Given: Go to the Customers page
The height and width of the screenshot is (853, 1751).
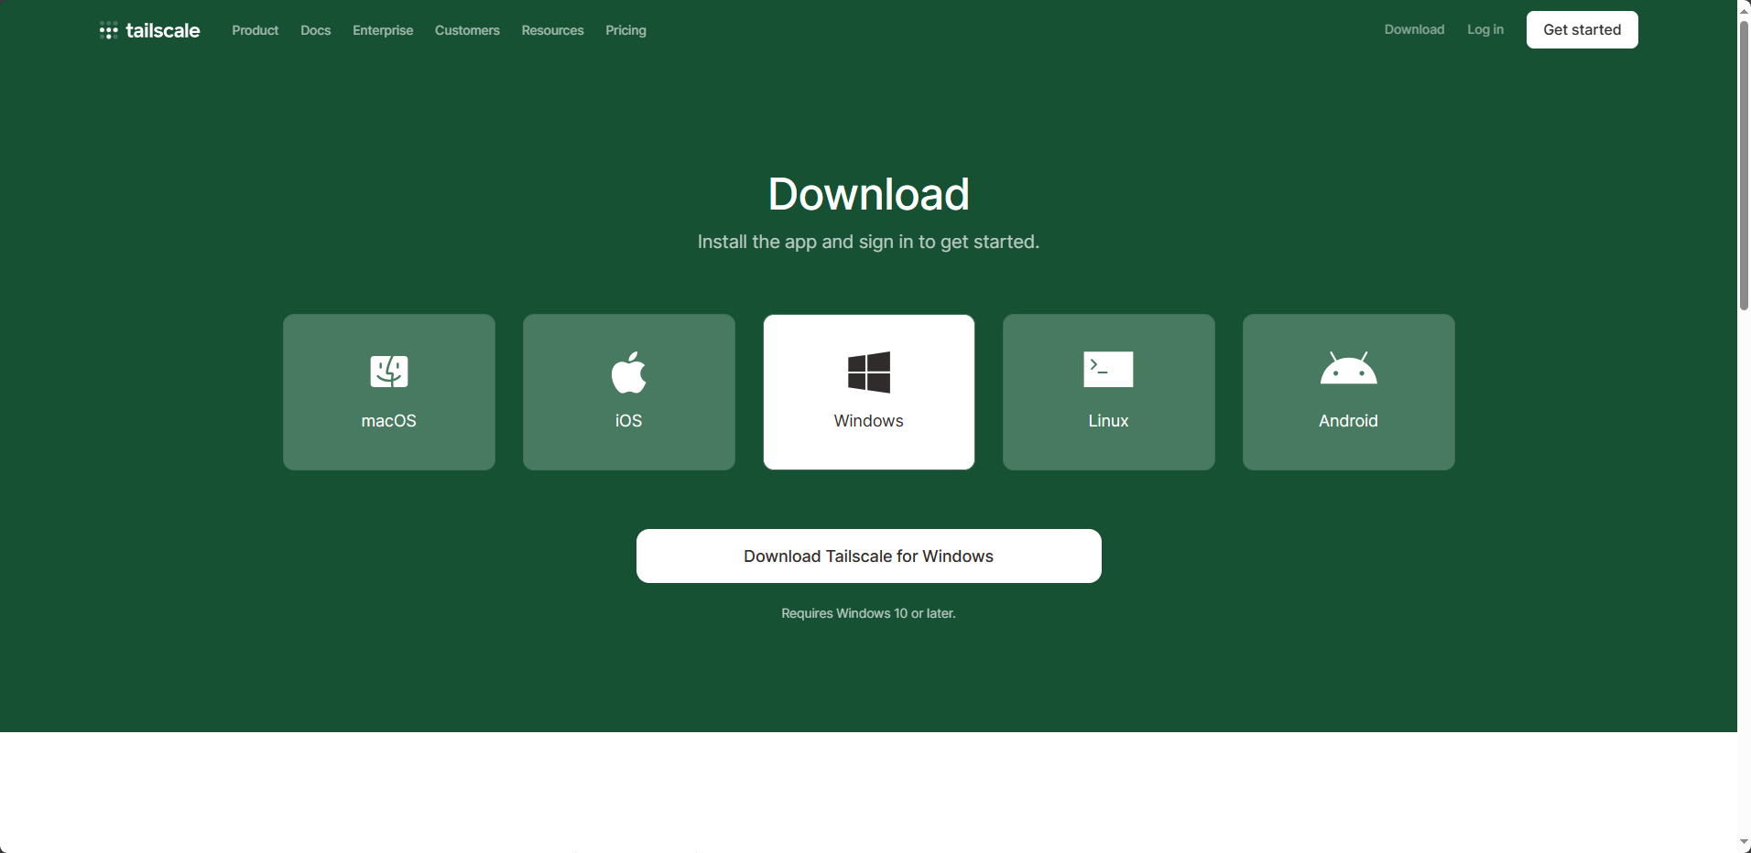Looking at the screenshot, I should point(467,30).
